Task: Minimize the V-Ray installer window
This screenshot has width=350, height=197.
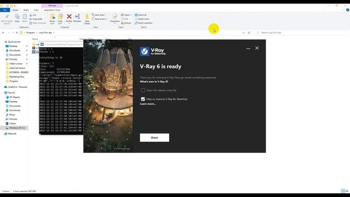Action: (248, 48)
